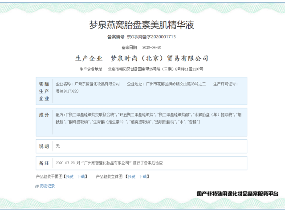The width and height of the screenshot is (285, 210).
Task: Click the address 广州市花都区狮岭镇文曲路38号之二
Action: [176, 84]
